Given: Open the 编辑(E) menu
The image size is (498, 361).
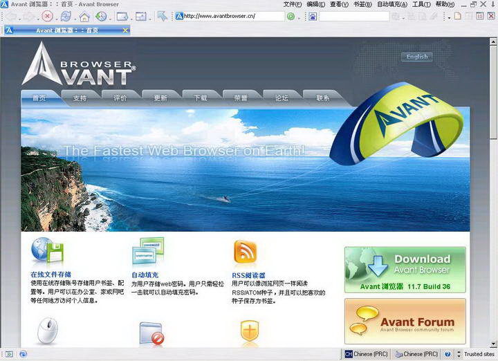Looking at the screenshot, I should (315, 4).
